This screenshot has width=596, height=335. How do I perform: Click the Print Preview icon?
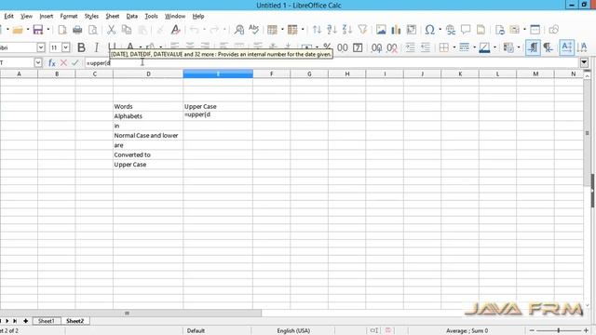(x=93, y=30)
